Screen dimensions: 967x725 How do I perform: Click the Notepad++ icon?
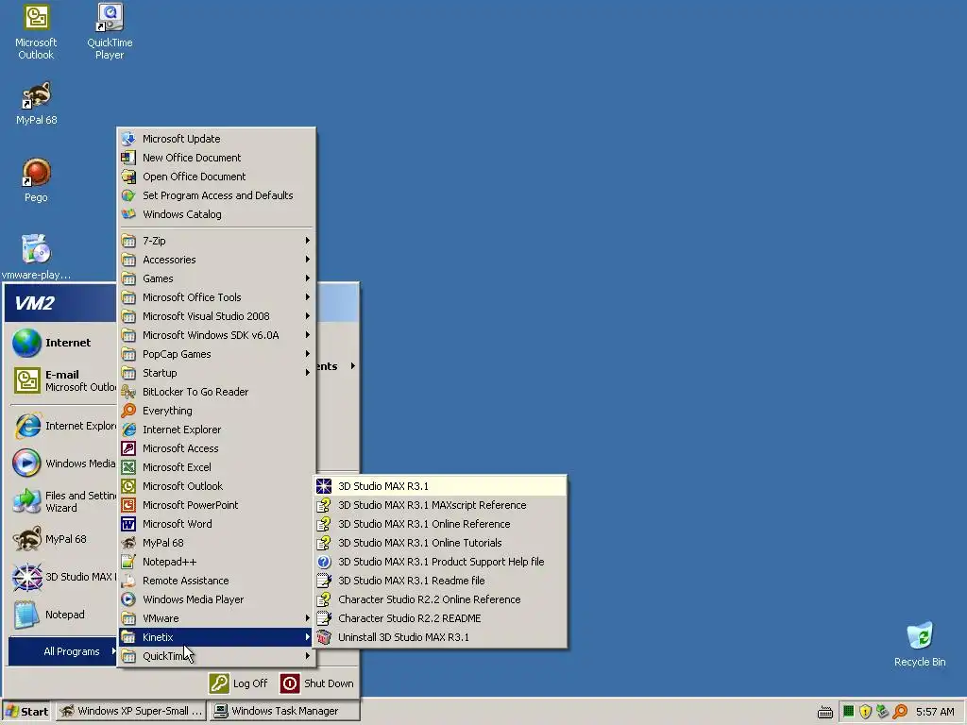[x=128, y=562]
